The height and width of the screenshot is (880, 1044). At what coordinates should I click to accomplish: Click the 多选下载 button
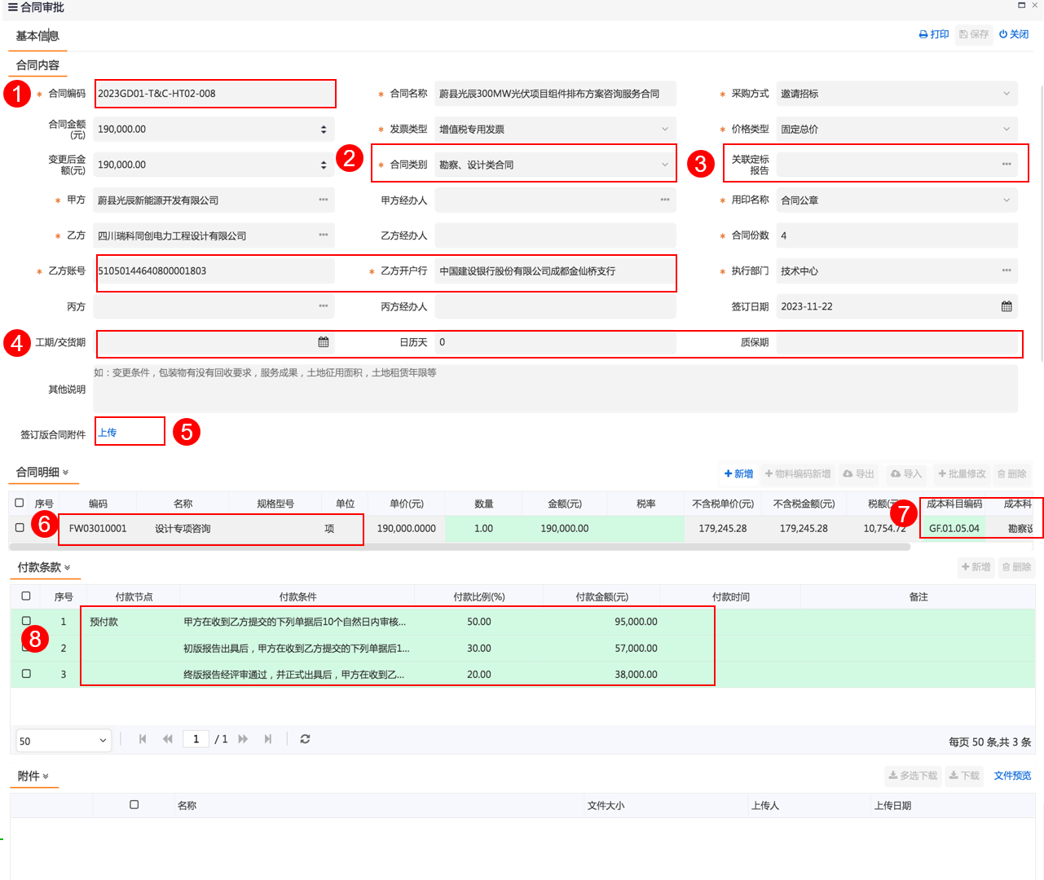(913, 776)
